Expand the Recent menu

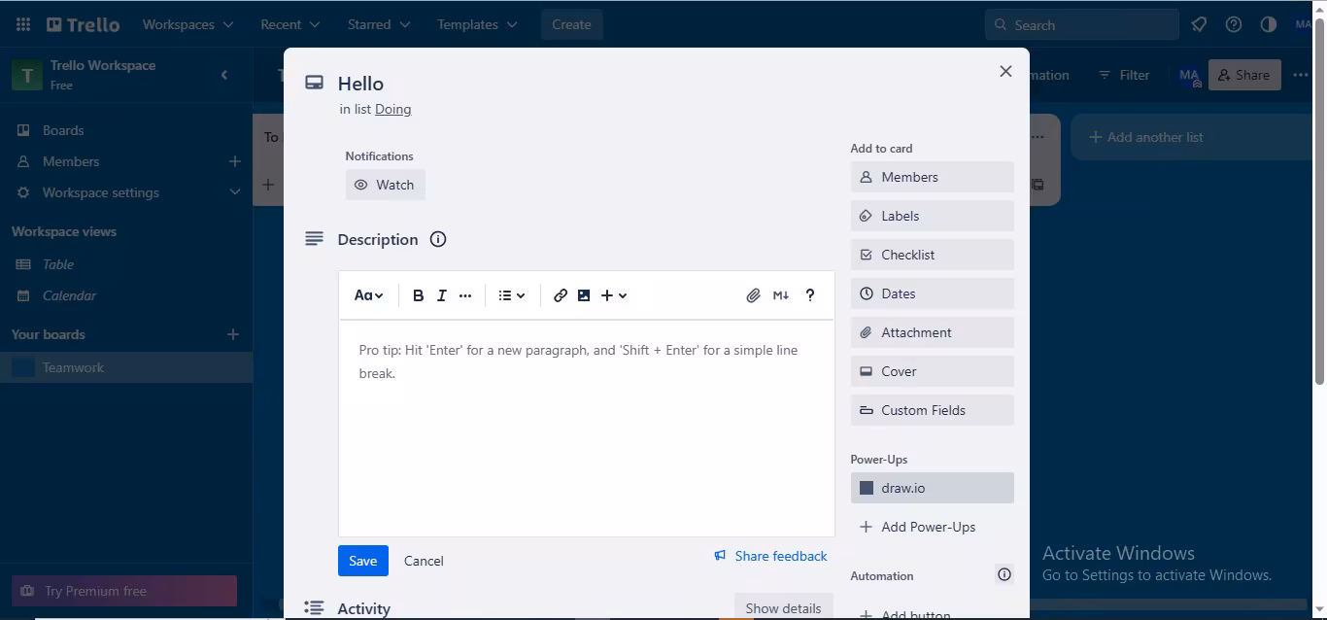(290, 24)
